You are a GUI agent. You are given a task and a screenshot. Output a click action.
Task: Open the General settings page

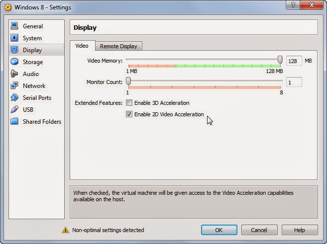37,26
